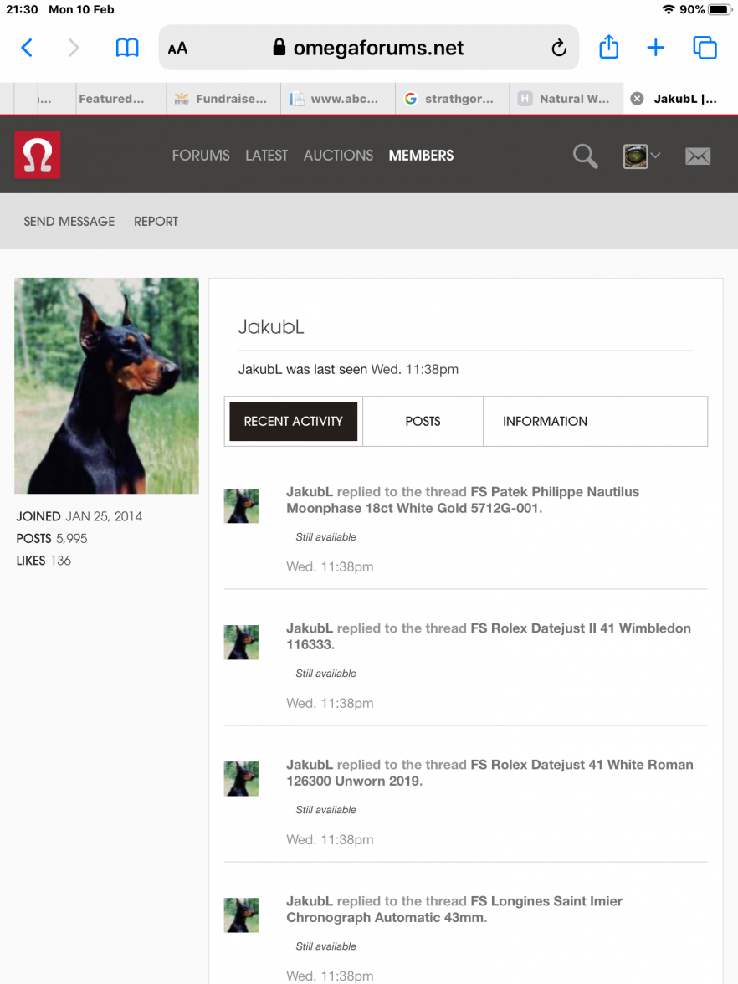Click avatar beside Datejust II Wimbledon activity
This screenshot has width=738, height=984.
point(241,642)
